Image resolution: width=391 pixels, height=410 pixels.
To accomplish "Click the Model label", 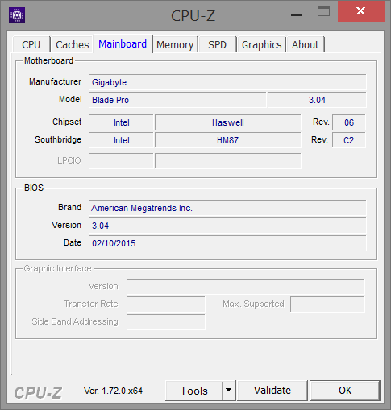I will [70, 99].
